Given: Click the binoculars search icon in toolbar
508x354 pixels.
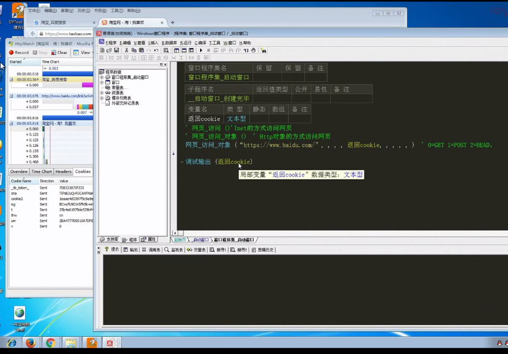Looking at the screenshot, I should [264, 50].
